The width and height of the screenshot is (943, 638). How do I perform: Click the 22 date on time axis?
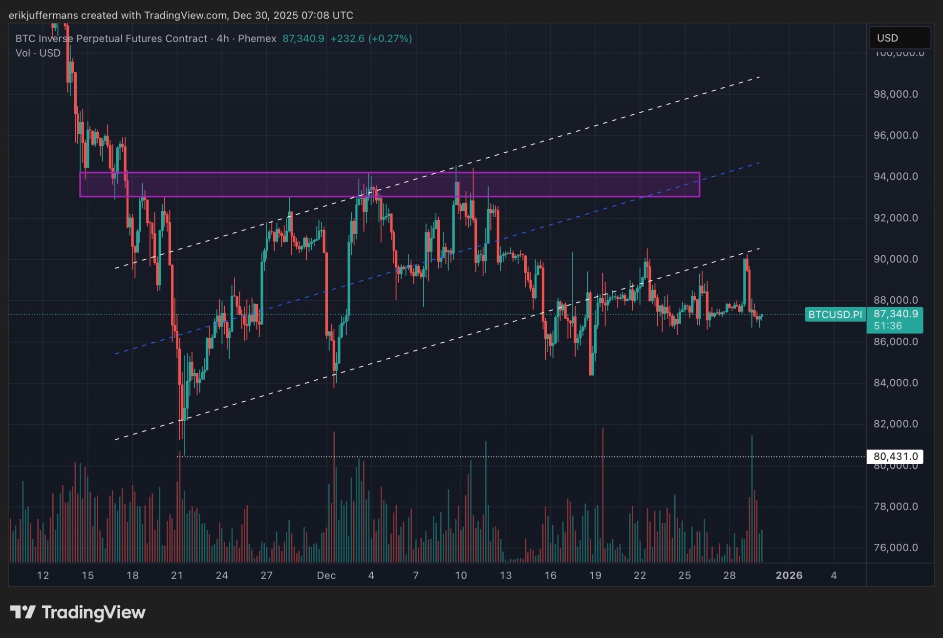(640, 576)
